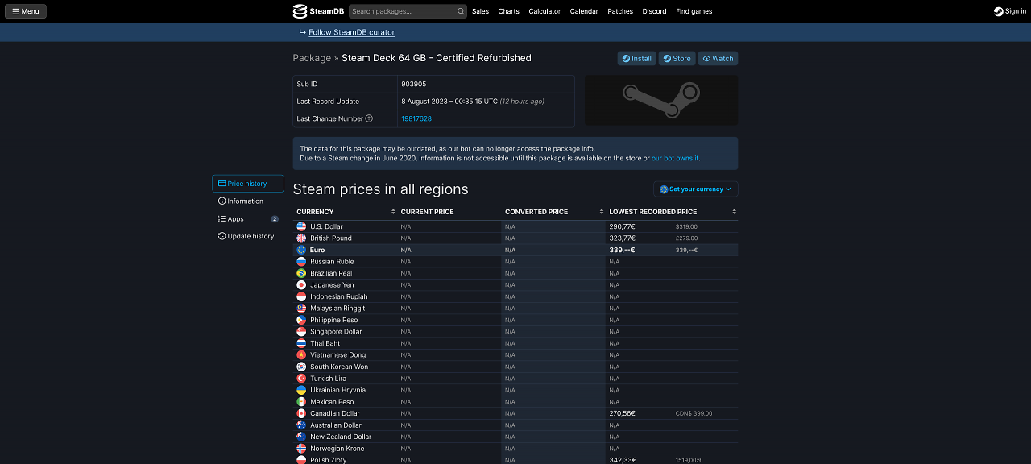Open the Calculator menu item
Image resolution: width=1031 pixels, height=464 pixels.
544,11
